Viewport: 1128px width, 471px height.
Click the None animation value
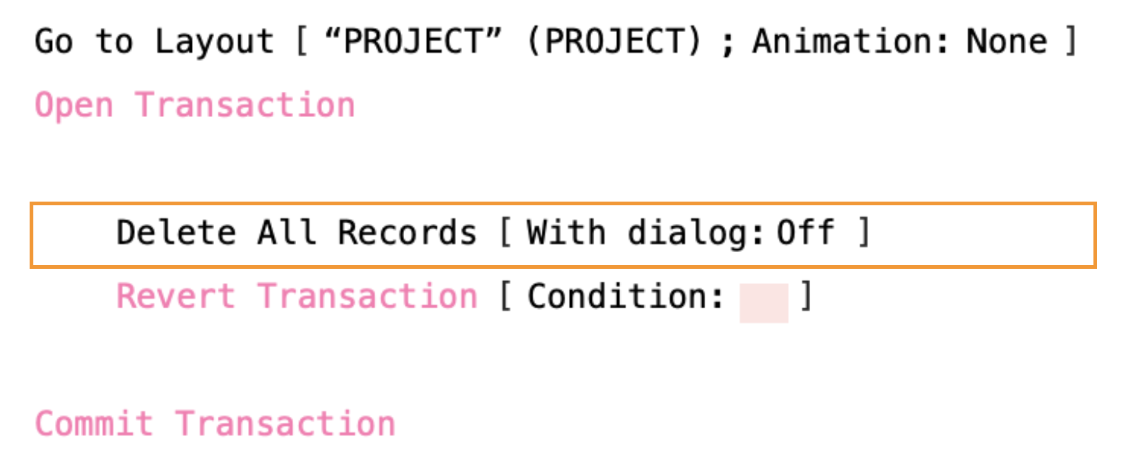click(x=1006, y=42)
